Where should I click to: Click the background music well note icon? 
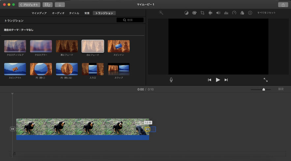coord(14,154)
